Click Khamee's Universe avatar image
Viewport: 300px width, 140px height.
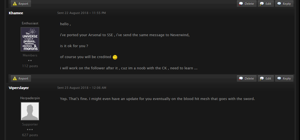point(30,39)
